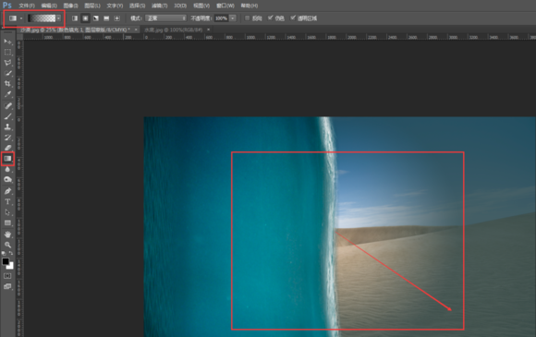Open the 滤镜(T) menu
Screen dimensions: 536x337
(x=159, y=6)
